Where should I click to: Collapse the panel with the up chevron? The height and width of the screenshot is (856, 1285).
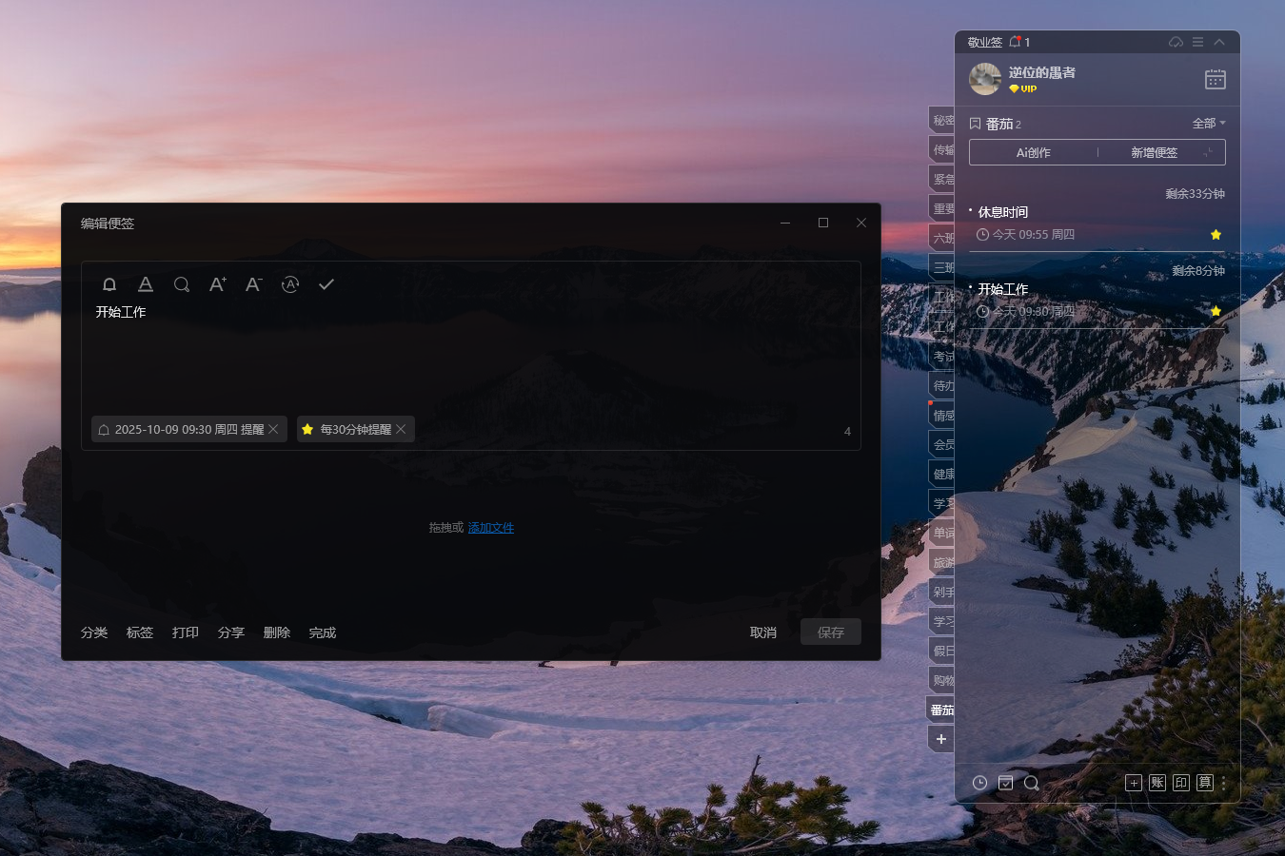(1219, 42)
